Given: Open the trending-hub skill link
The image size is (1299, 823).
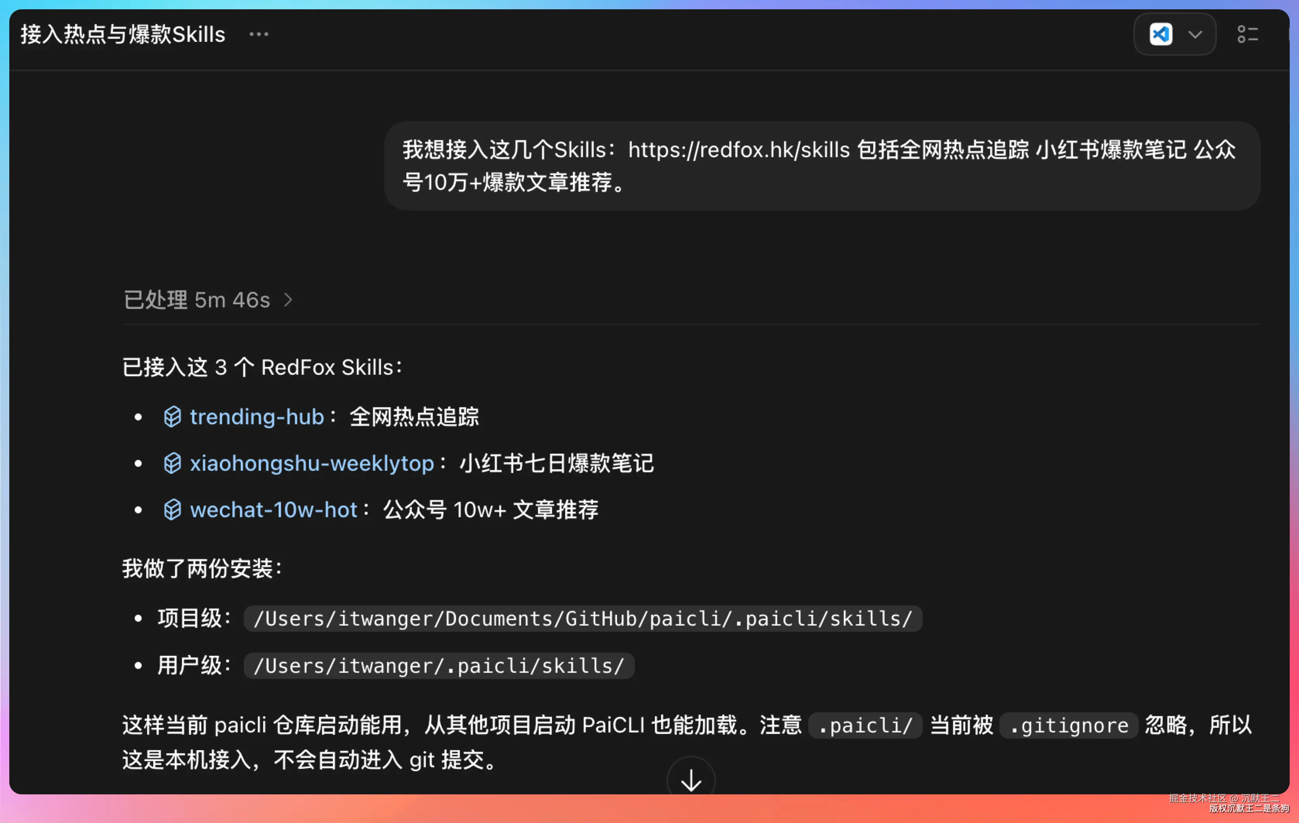Looking at the screenshot, I should tap(257, 417).
